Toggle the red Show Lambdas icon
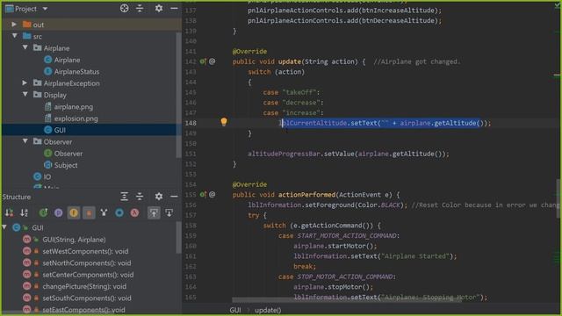562x316 pixels. point(134,212)
